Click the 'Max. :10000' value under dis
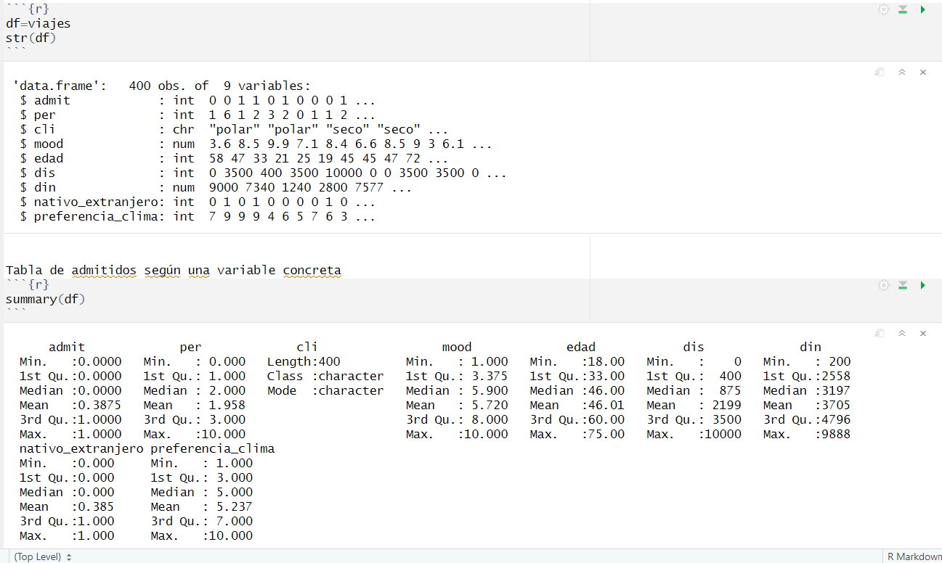Viewport: 942px width, 563px height. (694, 434)
